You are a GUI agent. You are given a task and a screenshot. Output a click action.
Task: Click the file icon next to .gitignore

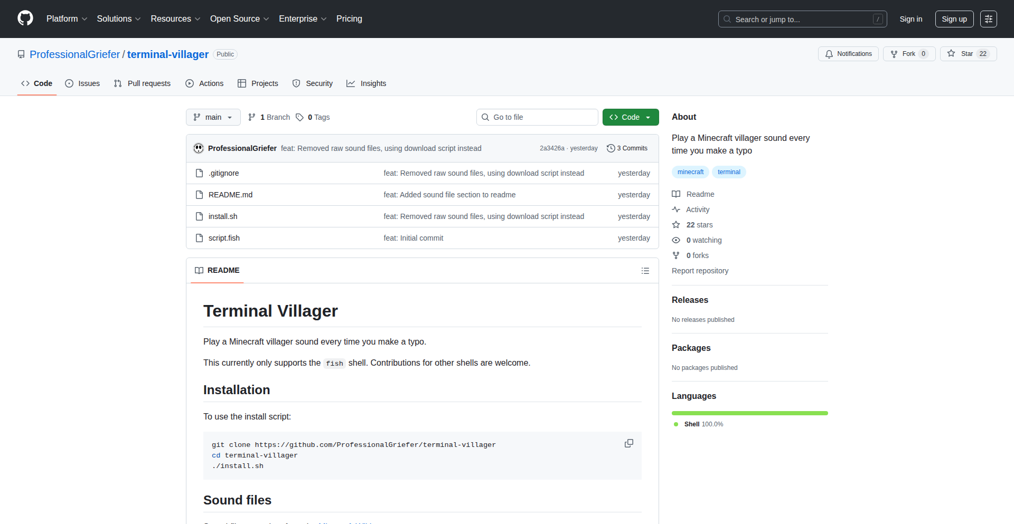coord(199,173)
